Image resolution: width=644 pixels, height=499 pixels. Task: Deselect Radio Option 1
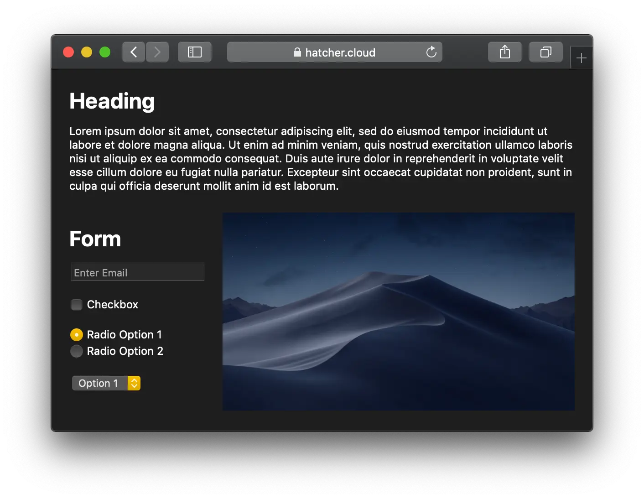point(76,334)
